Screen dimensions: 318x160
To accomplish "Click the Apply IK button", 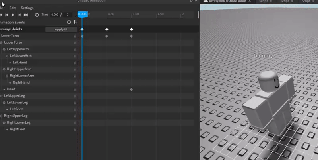I will pyautogui.click(x=61, y=29).
